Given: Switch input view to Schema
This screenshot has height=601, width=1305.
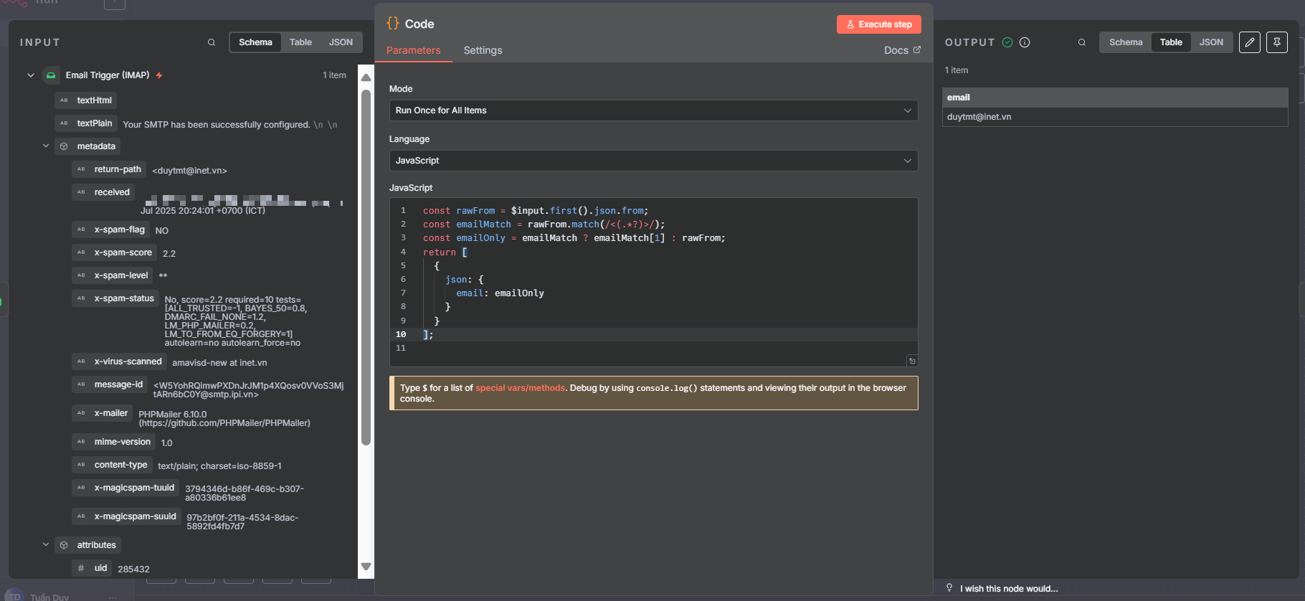Looking at the screenshot, I should [x=255, y=42].
